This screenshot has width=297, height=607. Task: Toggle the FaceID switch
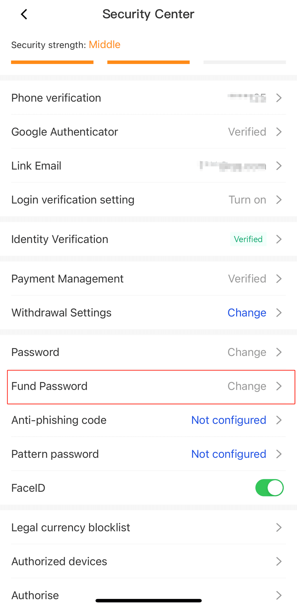click(x=269, y=488)
